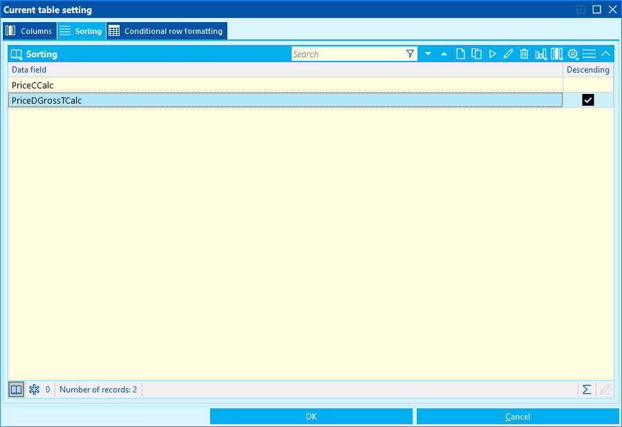Click the OK button
This screenshot has width=622, height=427.
(311, 417)
